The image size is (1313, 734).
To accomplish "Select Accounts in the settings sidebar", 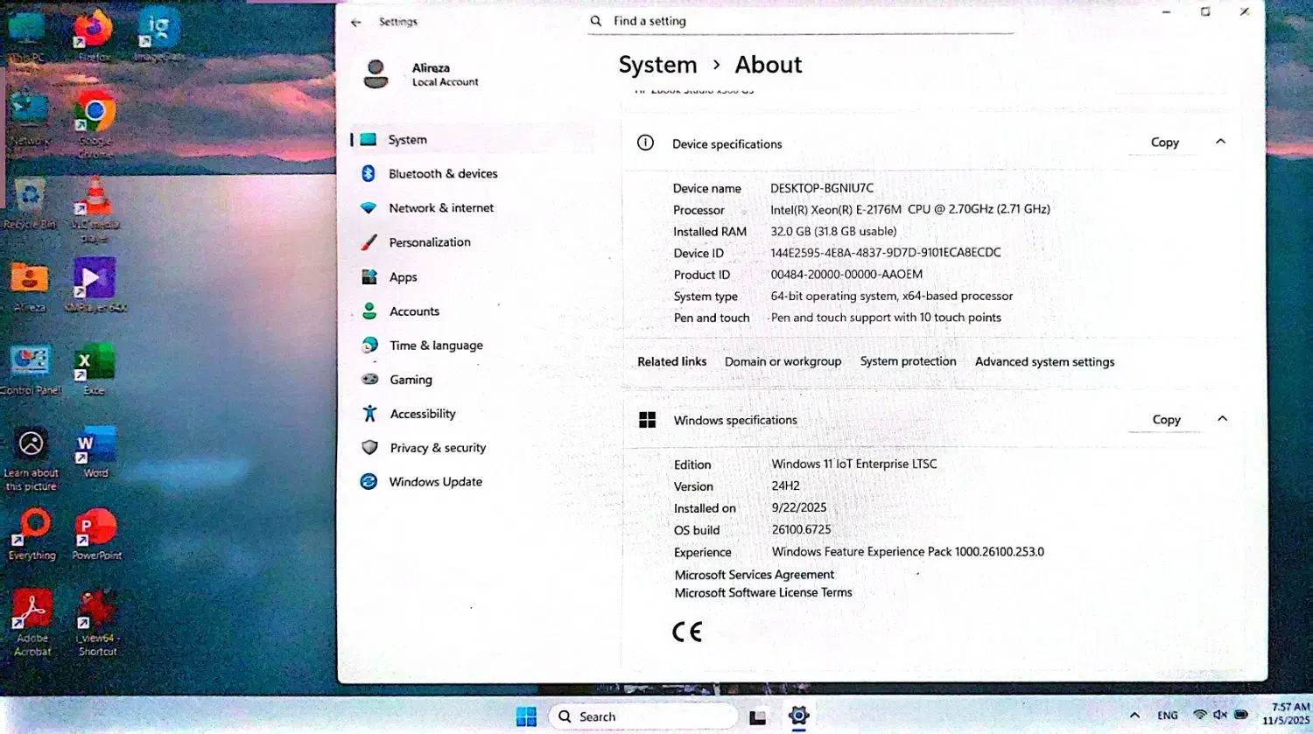I will point(414,311).
